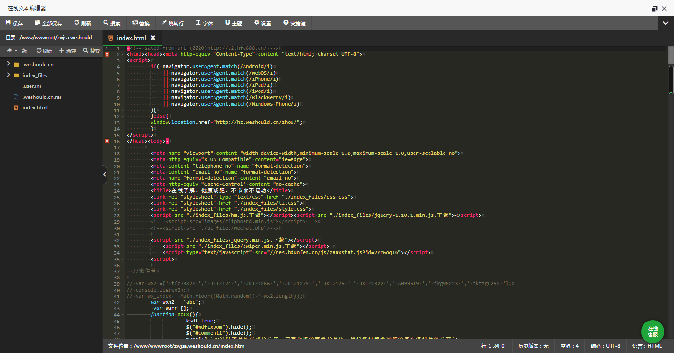Screen dimensions: 674x353
Task: Expand the index_files folder arrow
Action: tap(8, 75)
